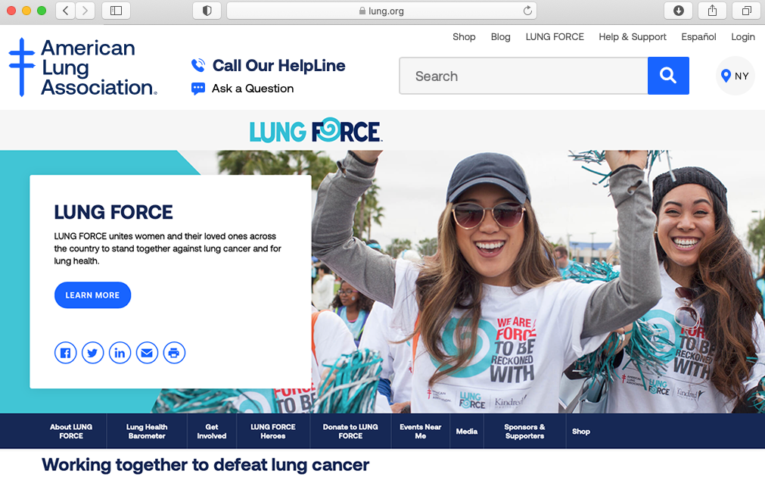Open LUNG FORCE in top navigation
The height and width of the screenshot is (480, 765).
pos(555,37)
